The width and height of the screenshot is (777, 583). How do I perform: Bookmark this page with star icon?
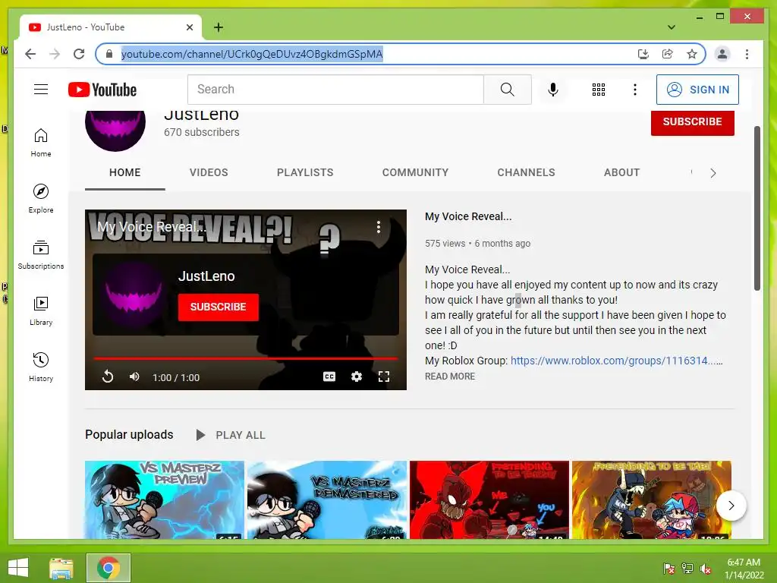coord(692,54)
